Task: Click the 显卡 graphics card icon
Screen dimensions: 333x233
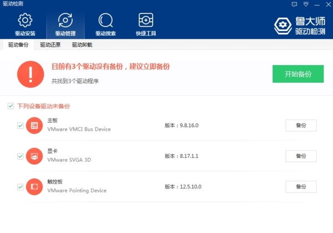Action: [34, 156]
